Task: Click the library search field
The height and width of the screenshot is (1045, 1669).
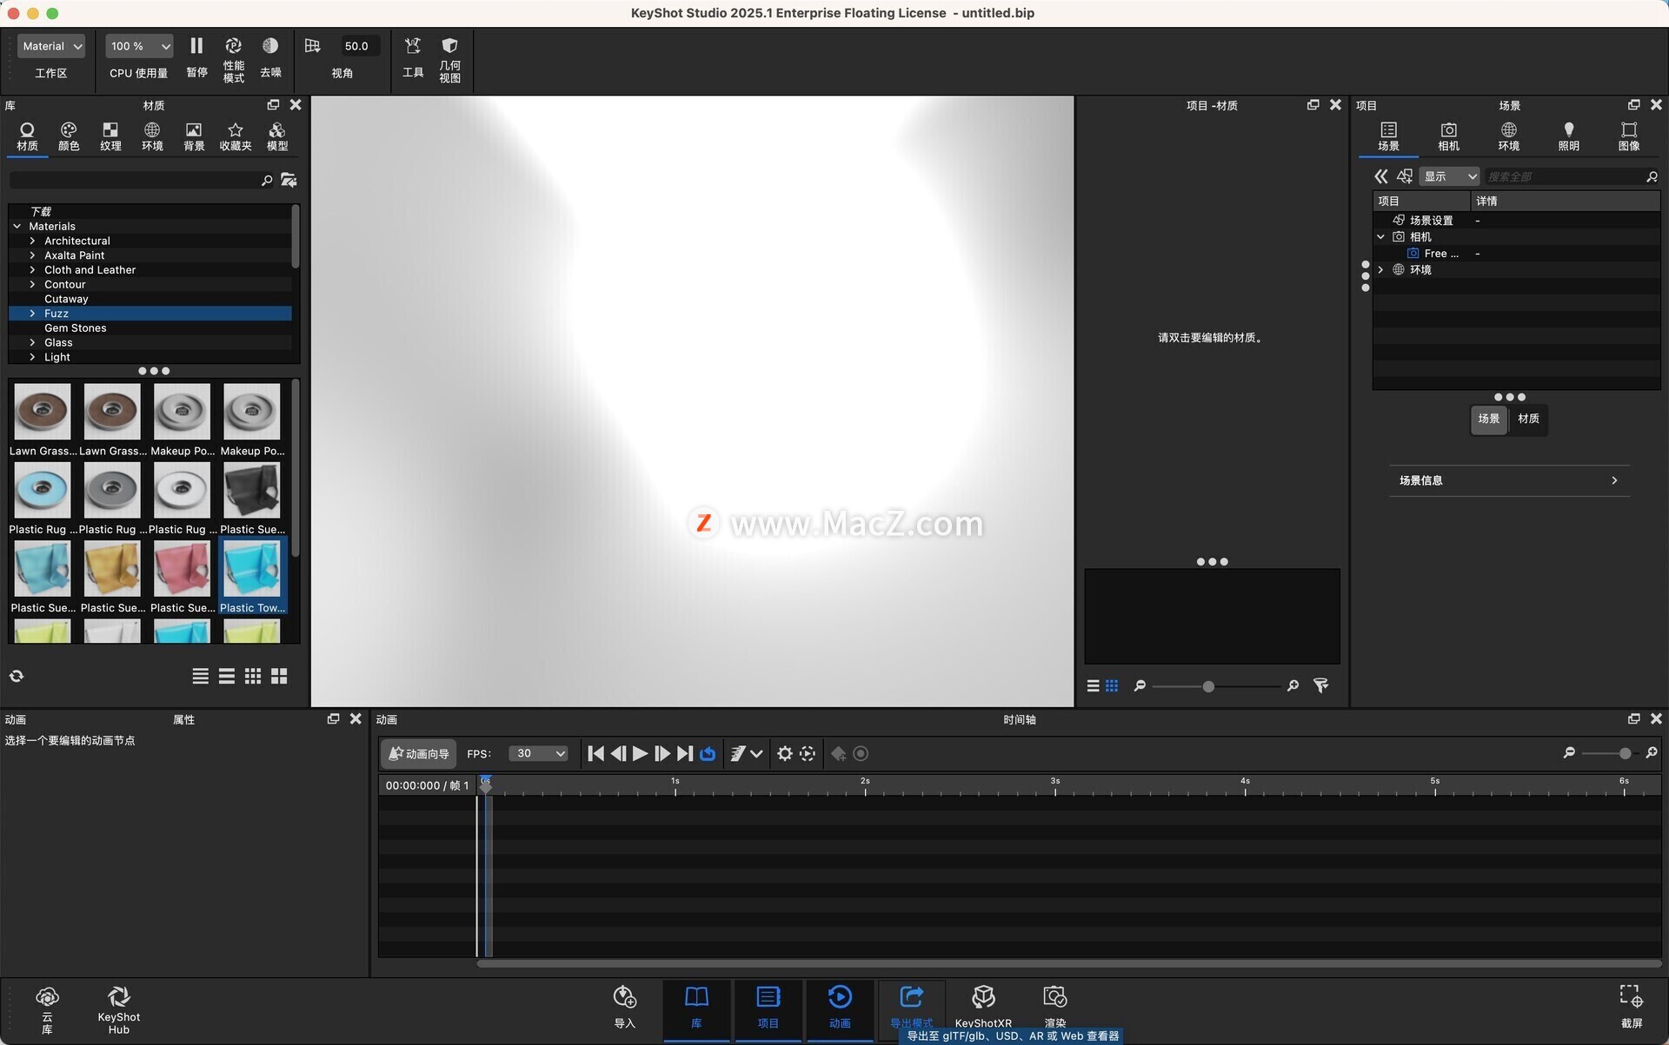Action: pyautogui.click(x=135, y=180)
